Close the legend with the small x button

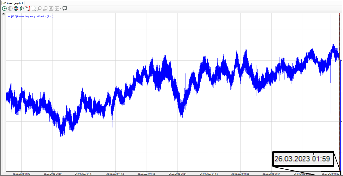[x=3, y=13]
